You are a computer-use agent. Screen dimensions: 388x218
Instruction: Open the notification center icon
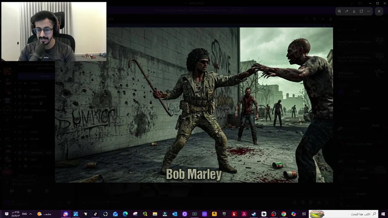[6, 214]
